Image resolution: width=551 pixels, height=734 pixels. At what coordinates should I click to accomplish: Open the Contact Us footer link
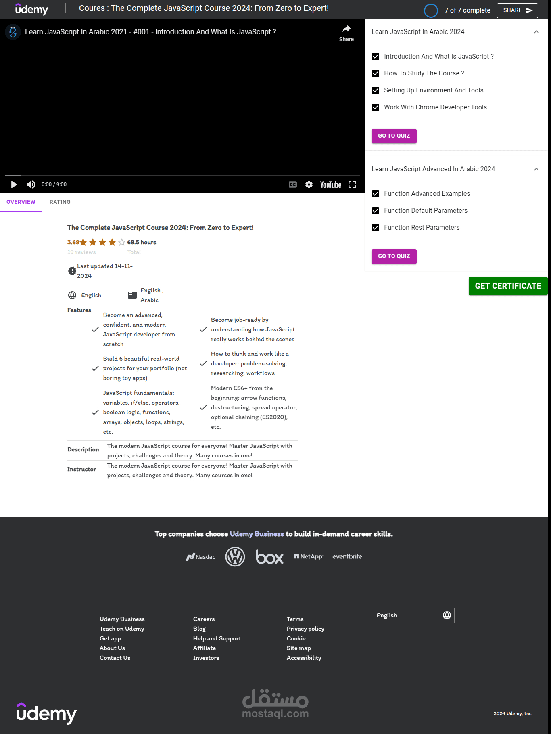click(115, 658)
